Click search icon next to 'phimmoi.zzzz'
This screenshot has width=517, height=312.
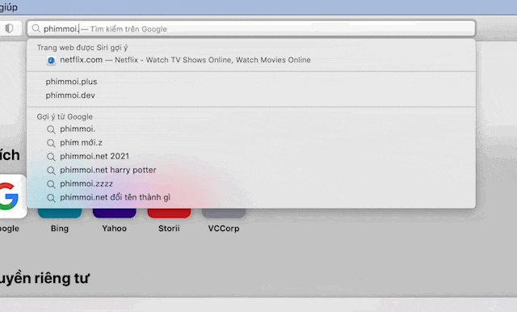[x=51, y=184]
